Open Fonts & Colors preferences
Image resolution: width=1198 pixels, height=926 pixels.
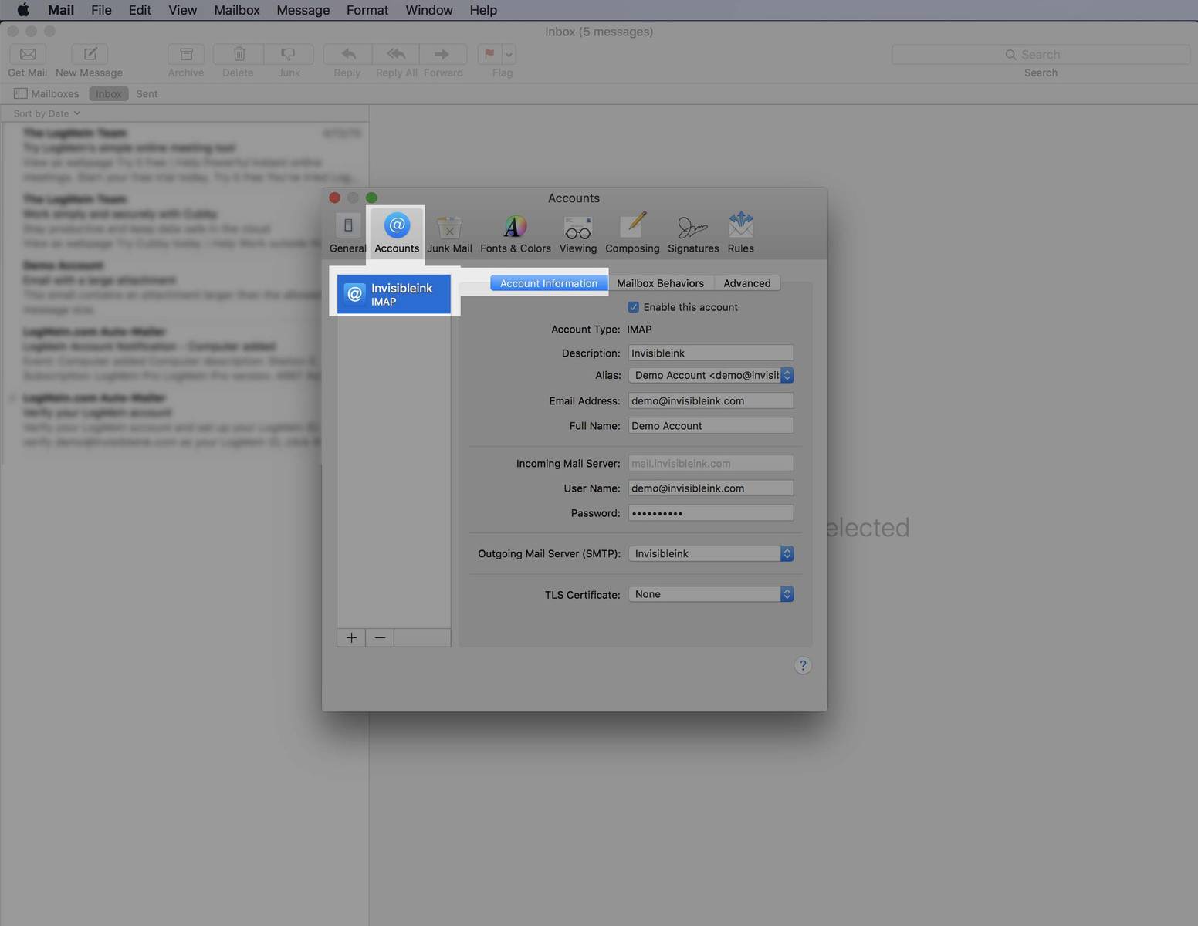click(x=515, y=233)
